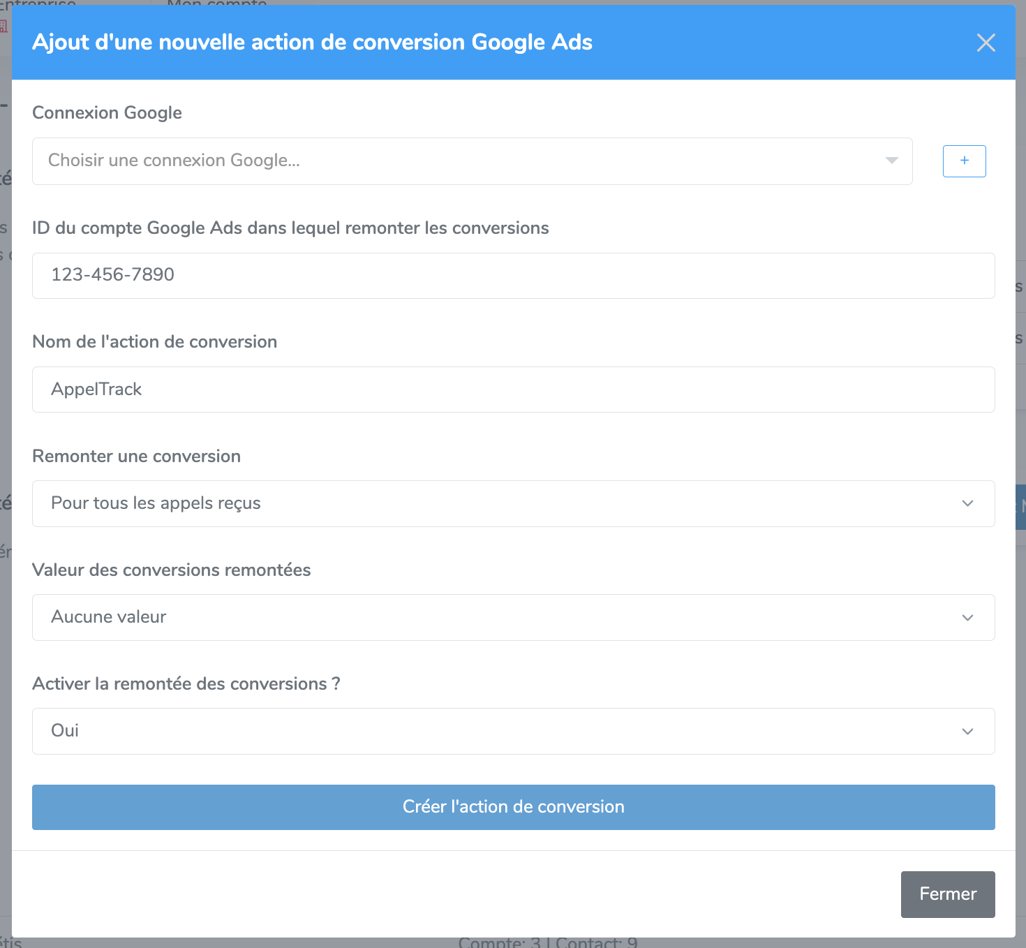Focus the Google Ads account ID field
1026x948 pixels.
[x=514, y=276]
